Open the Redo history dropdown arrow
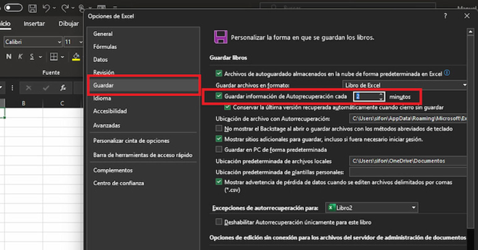This screenshot has width=478, height=250. pyautogui.click(x=73, y=8)
